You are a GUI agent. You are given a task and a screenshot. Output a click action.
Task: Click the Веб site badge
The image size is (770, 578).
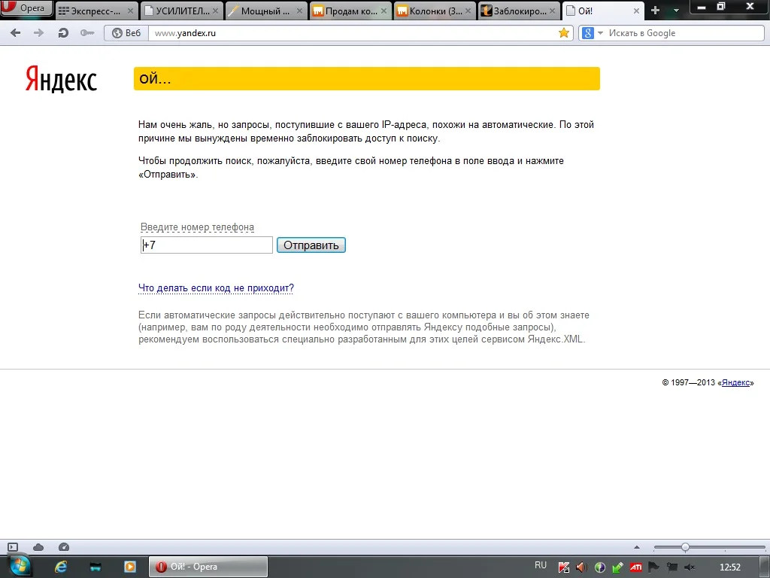point(126,33)
